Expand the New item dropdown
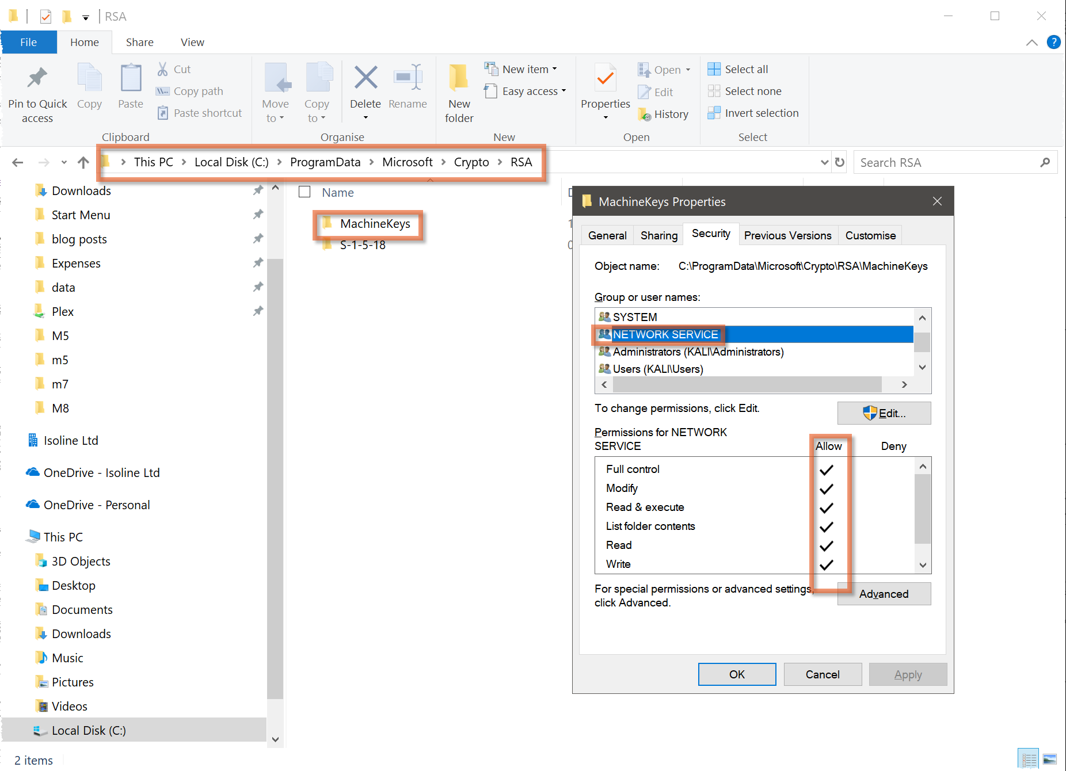 click(x=554, y=69)
